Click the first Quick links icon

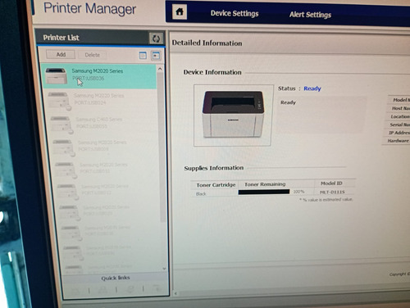coord(75,291)
